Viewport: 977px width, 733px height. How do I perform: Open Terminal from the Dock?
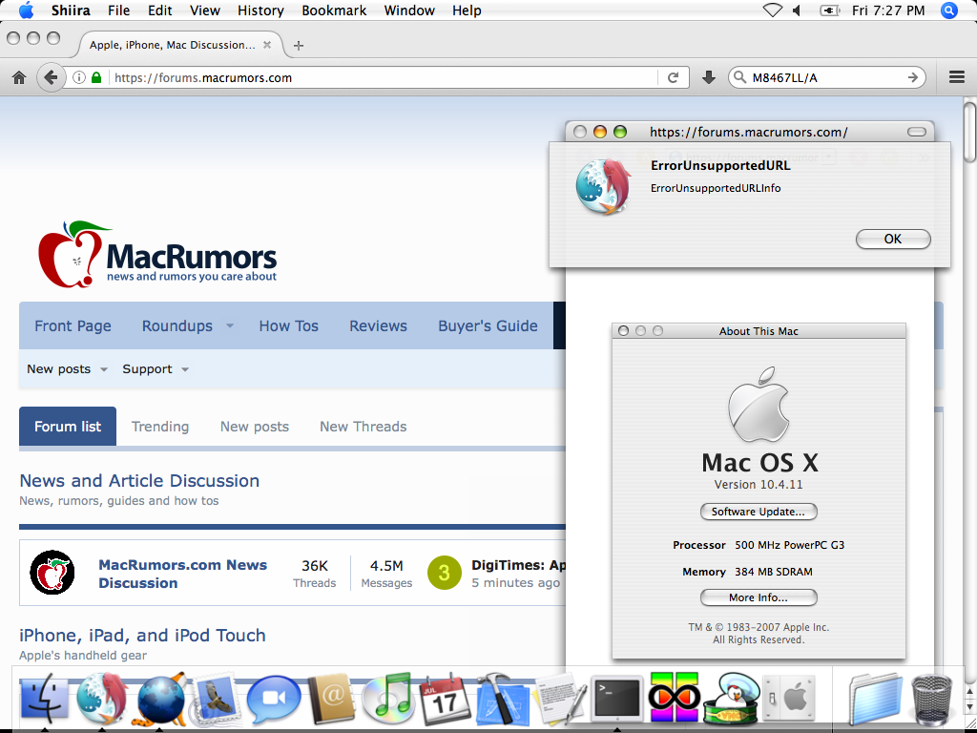coord(616,698)
